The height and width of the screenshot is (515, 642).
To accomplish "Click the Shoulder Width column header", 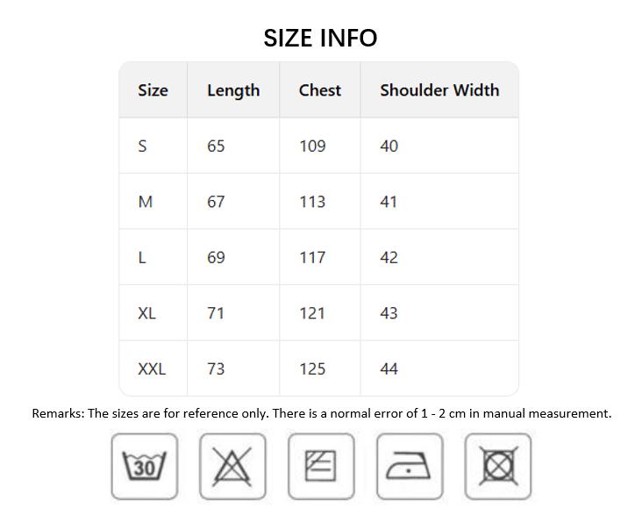I will tap(439, 90).
